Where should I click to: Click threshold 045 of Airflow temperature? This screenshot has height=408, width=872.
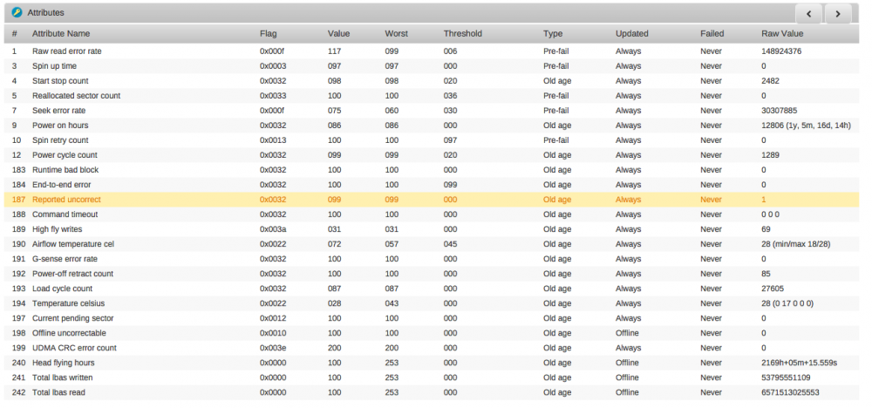tap(451, 244)
